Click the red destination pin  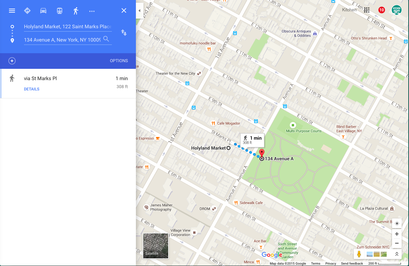262,153
